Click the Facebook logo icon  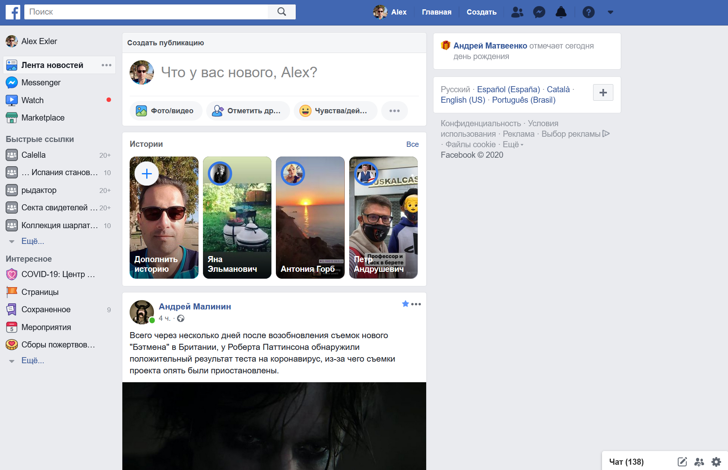click(13, 12)
